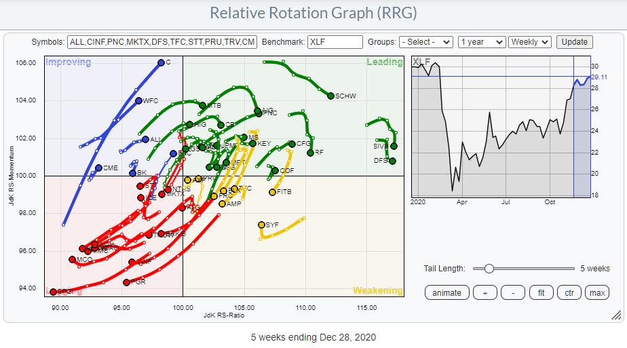
Task: Select the SYF yellow data point
Action: pos(261,225)
